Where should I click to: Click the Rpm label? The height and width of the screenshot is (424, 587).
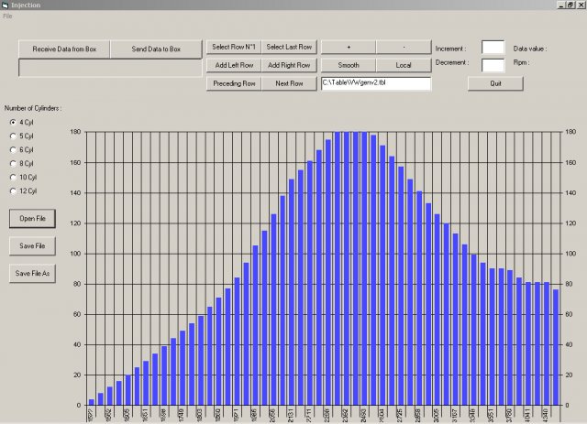tap(521, 62)
